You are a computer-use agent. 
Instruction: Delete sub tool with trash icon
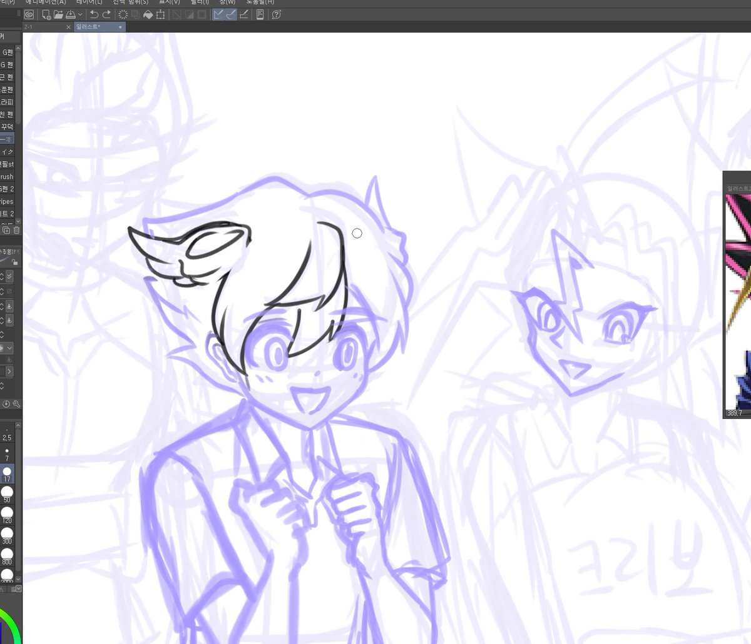17,231
